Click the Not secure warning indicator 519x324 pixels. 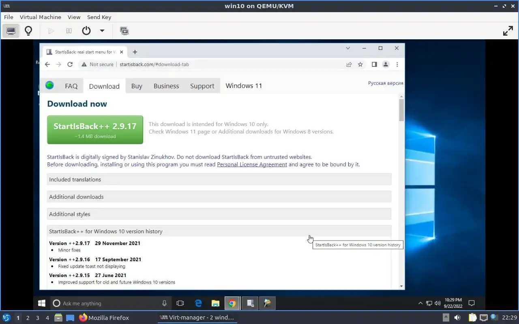97,64
